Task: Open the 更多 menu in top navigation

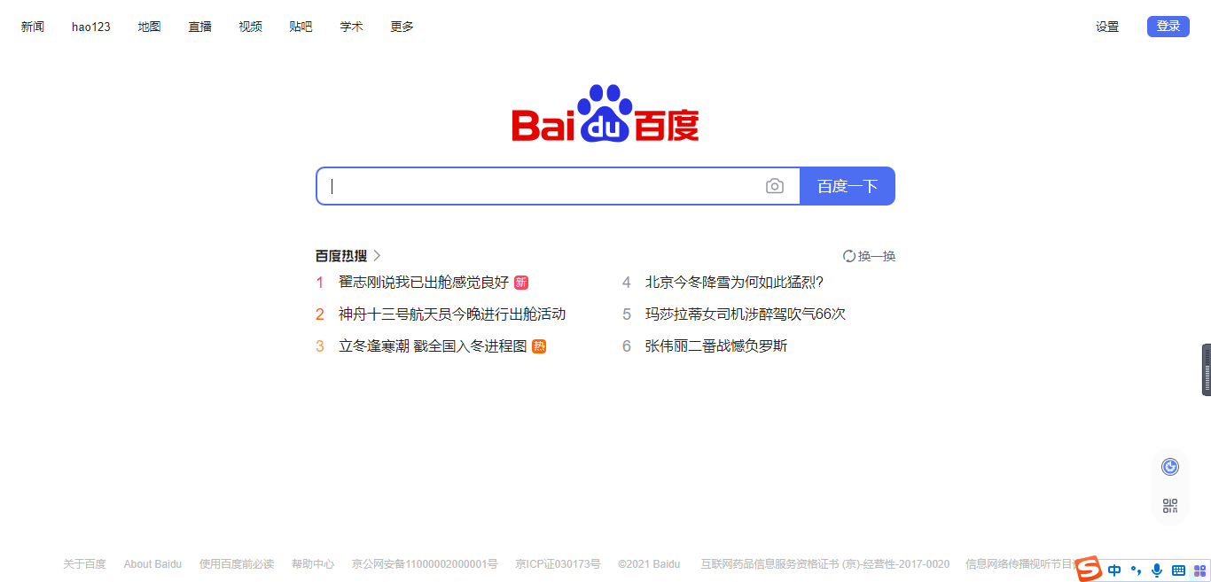Action: pos(402,27)
